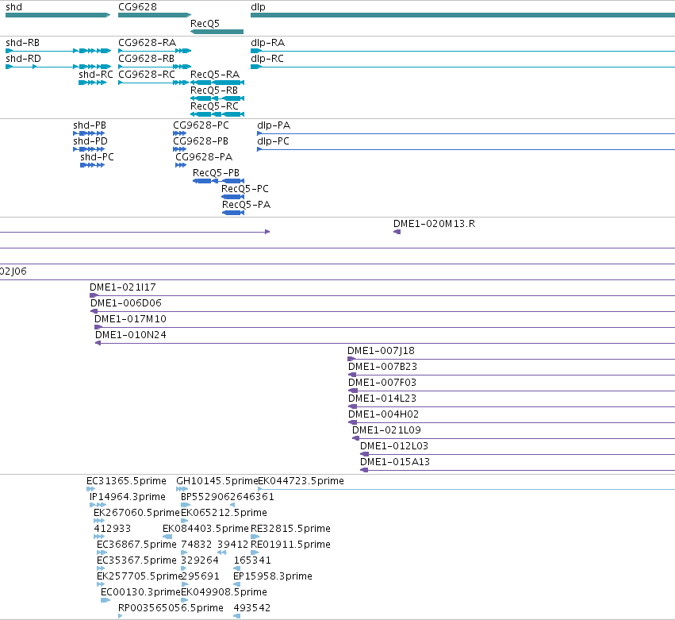The image size is (675, 620).
Task: Click clone DME1-015A13
Action: pos(395,463)
